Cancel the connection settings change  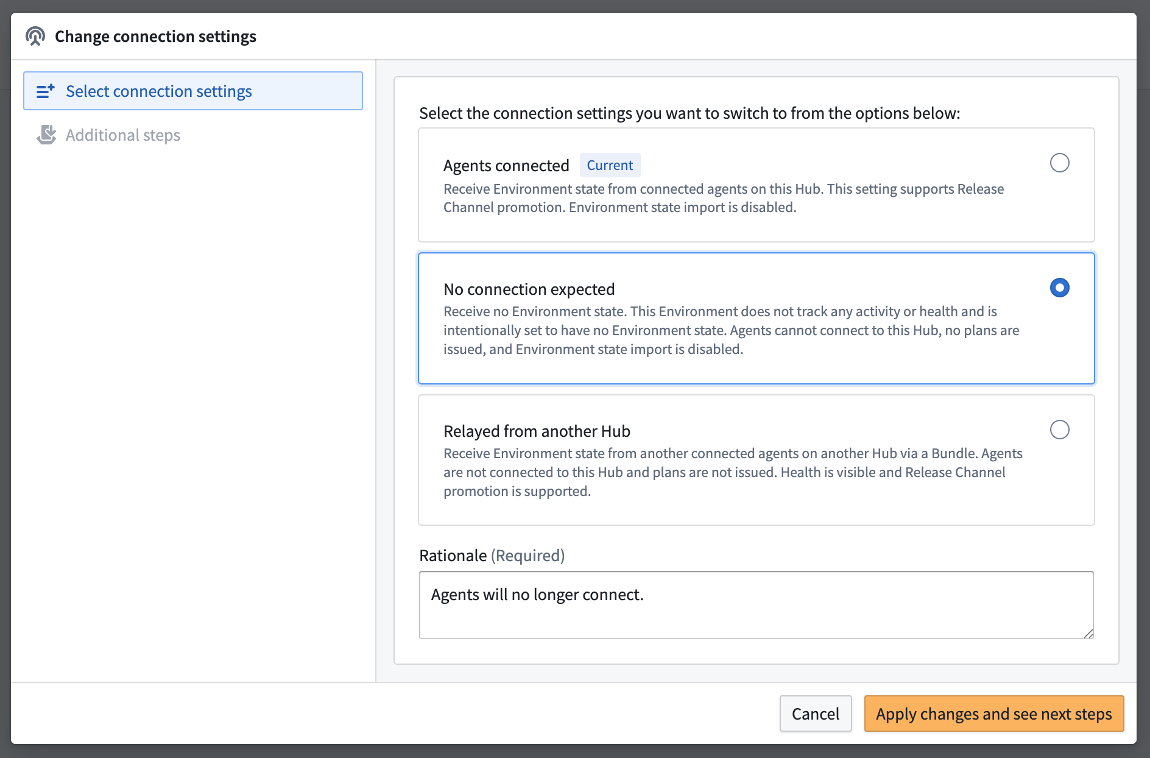click(x=815, y=714)
